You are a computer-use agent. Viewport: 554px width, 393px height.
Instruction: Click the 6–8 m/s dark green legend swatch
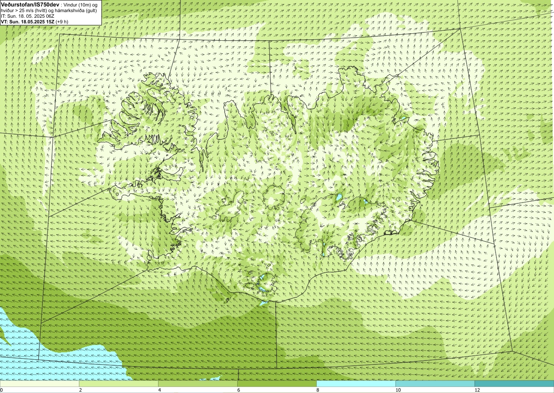277,383
